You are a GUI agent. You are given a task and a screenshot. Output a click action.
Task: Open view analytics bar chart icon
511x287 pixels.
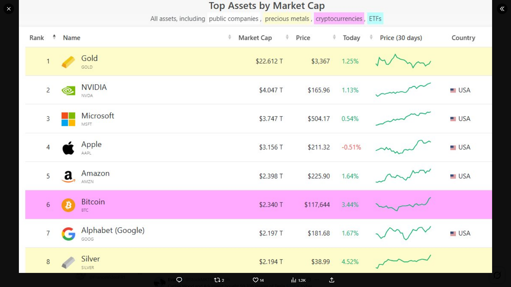click(294, 280)
